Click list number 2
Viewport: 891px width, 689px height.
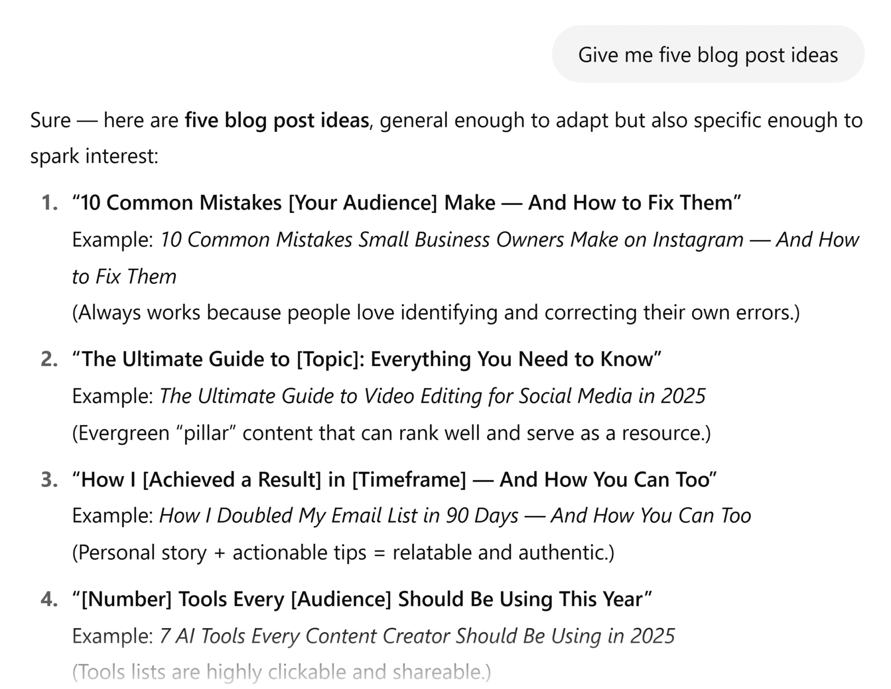click(x=49, y=359)
